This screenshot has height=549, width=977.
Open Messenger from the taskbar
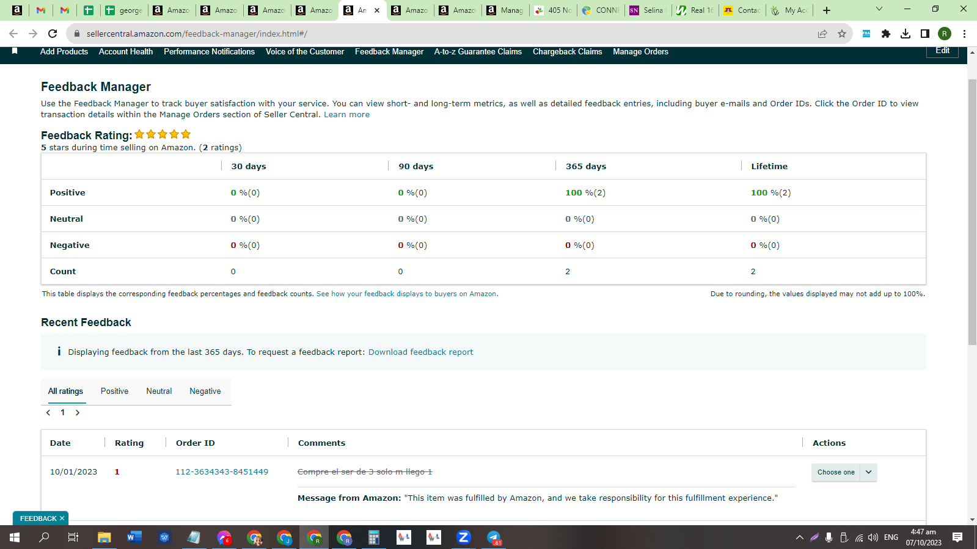(x=224, y=537)
